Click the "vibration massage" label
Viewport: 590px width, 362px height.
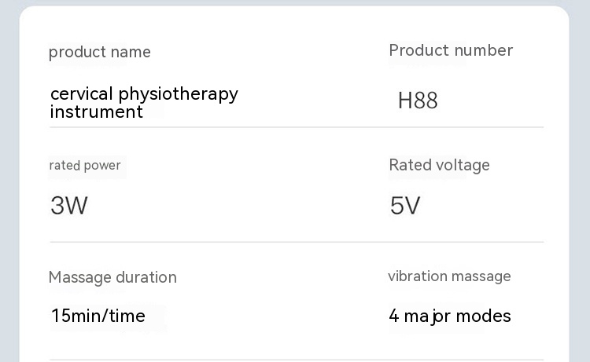point(449,276)
